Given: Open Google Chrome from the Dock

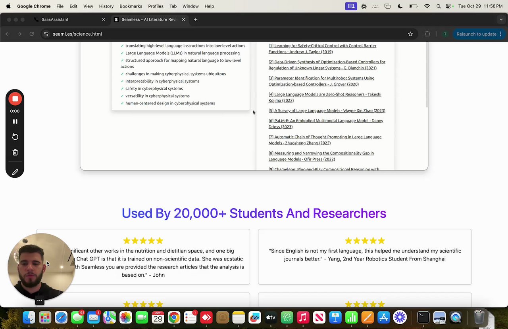Looking at the screenshot, I should (174, 318).
